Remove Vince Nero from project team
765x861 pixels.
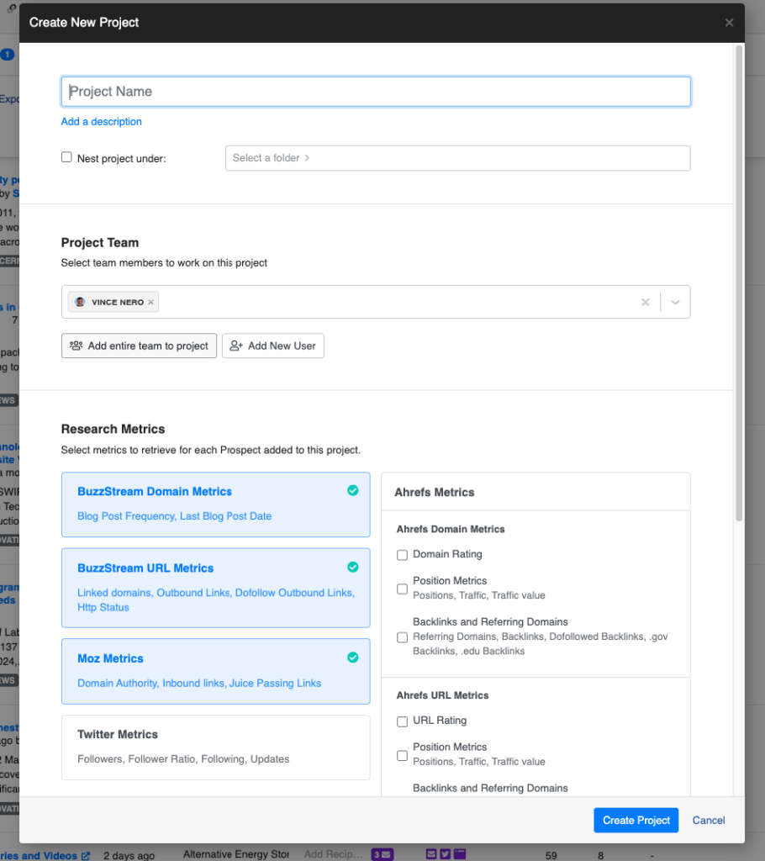[150, 302]
